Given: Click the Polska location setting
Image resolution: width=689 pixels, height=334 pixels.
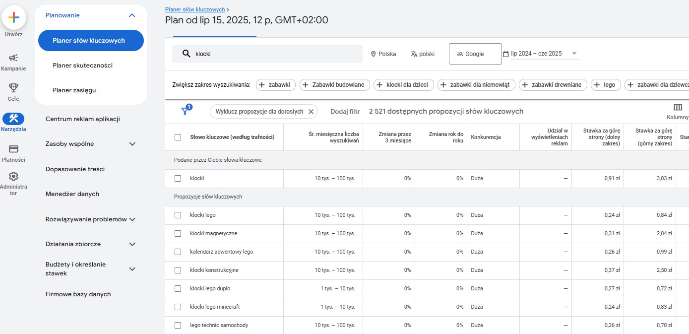Looking at the screenshot, I should coord(383,54).
